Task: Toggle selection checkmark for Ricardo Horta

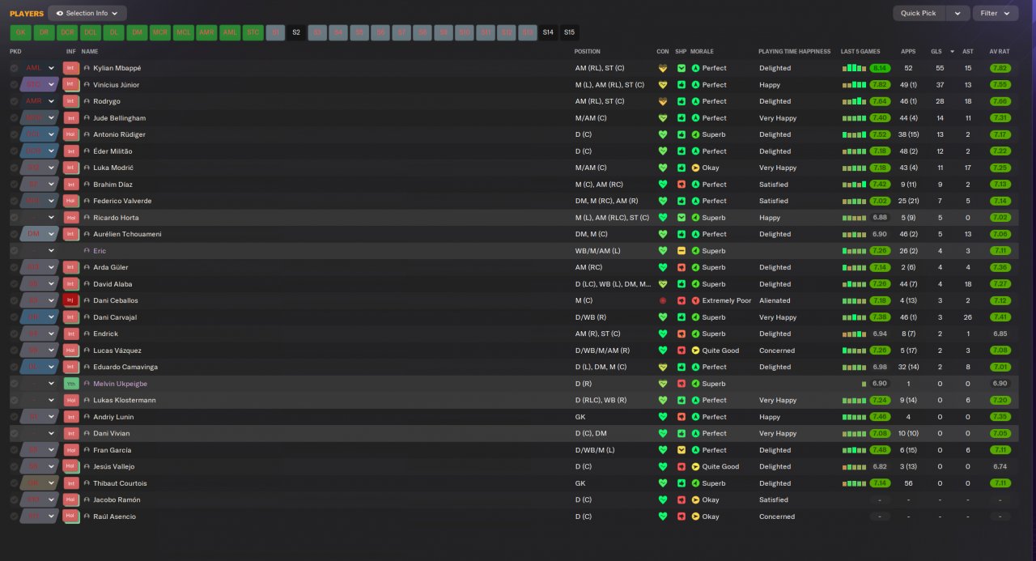Action: 15,218
